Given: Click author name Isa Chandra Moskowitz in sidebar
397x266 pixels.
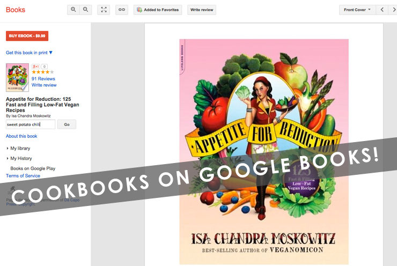Looking at the screenshot, I should pos(31,116).
